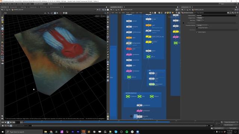
Task: Jump to the first frame
Action: [3, 122]
